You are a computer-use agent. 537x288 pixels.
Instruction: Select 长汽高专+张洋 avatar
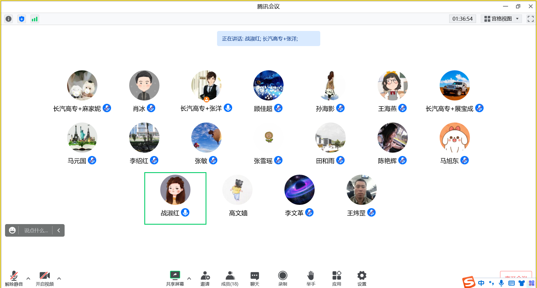click(x=206, y=85)
